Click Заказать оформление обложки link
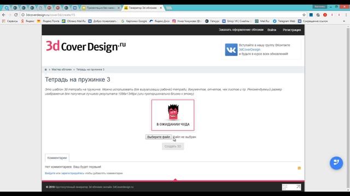 point(241,30)
